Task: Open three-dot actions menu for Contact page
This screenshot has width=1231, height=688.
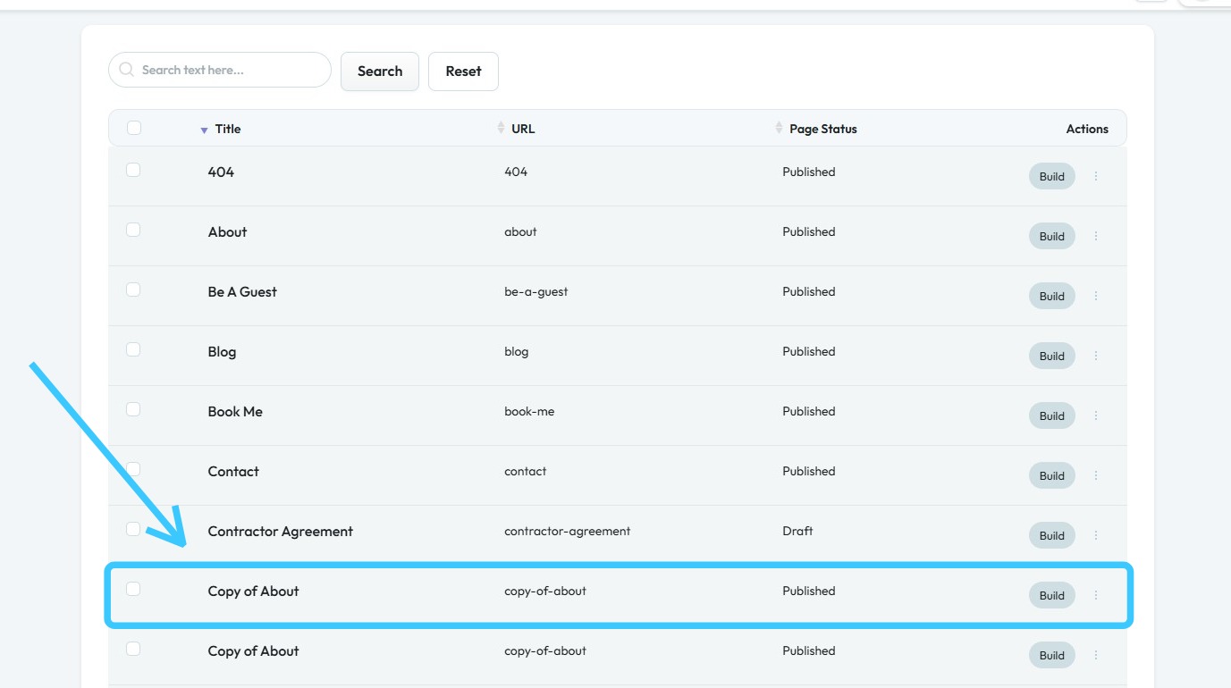Action: pos(1096,475)
